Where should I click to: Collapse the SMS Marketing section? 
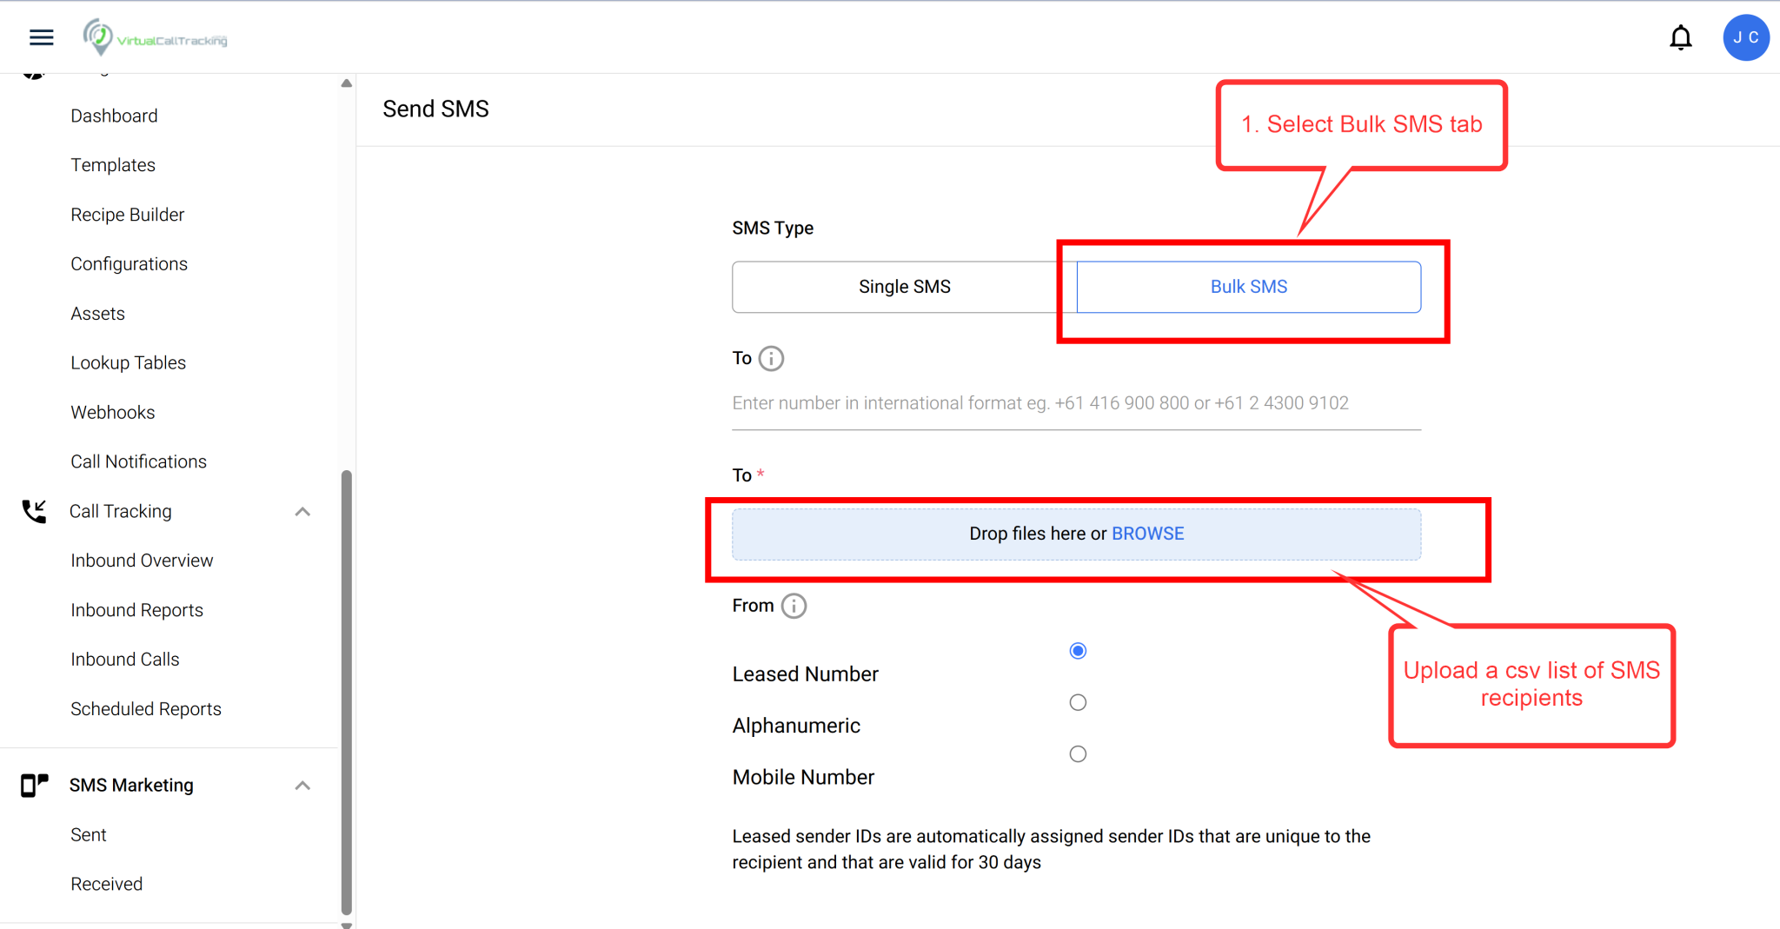tap(302, 785)
